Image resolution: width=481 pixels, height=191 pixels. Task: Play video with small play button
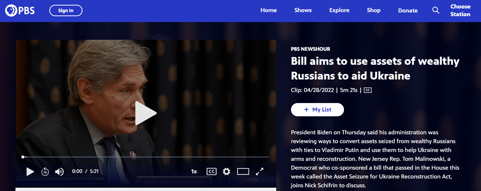[x=30, y=171]
